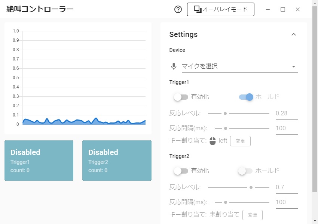Click the mouse icon in Trigger1 key binding
Viewport: 318px width, 224px height.
point(212,141)
